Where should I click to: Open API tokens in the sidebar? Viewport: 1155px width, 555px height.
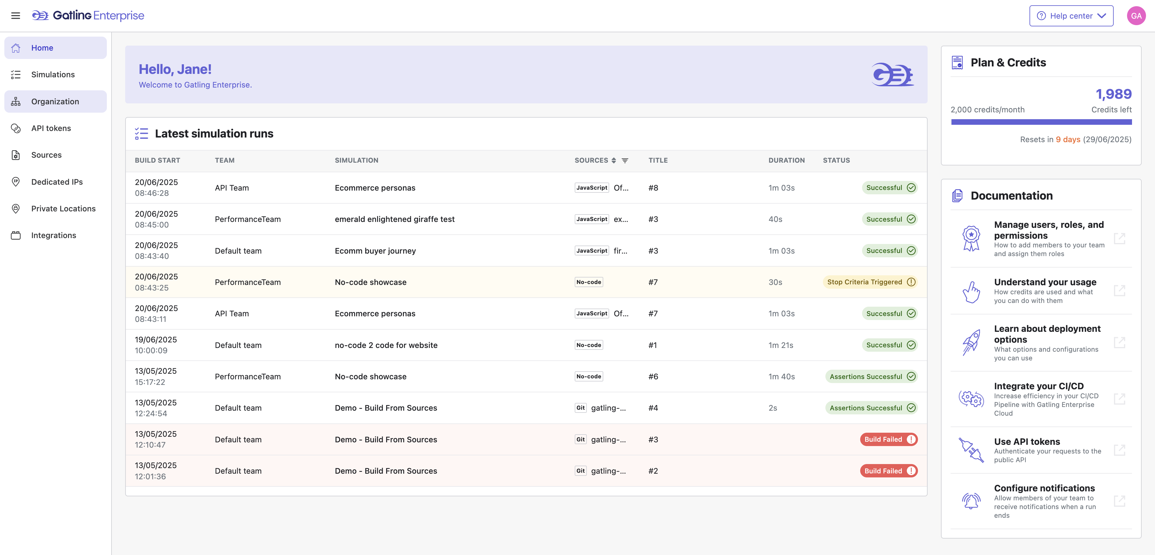[x=56, y=129]
